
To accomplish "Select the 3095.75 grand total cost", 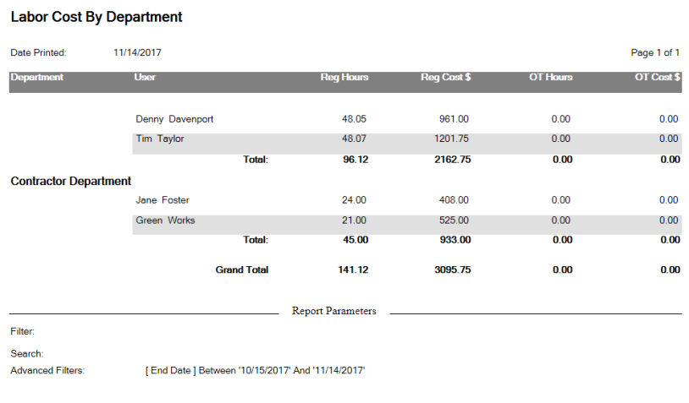I will [x=453, y=270].
